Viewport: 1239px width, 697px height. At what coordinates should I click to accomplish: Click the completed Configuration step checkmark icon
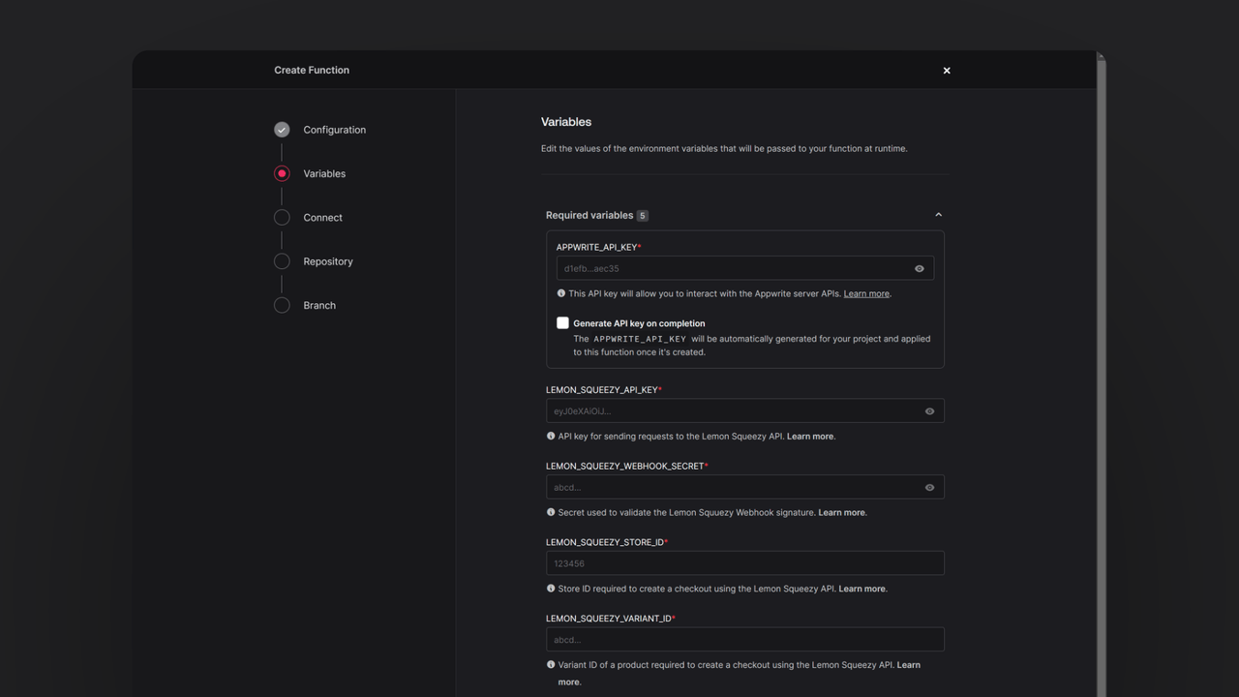(x=282, y=130)
